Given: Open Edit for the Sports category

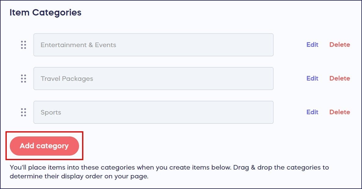Looking at the screenshot, I should tap(312, 112).
